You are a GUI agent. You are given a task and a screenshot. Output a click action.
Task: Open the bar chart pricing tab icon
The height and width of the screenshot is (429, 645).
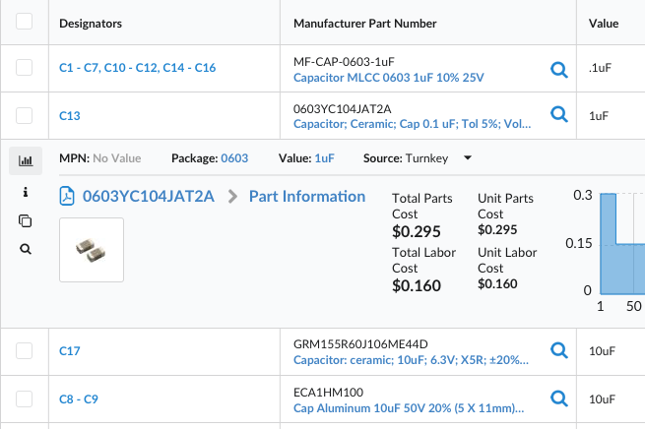point(25,159)
